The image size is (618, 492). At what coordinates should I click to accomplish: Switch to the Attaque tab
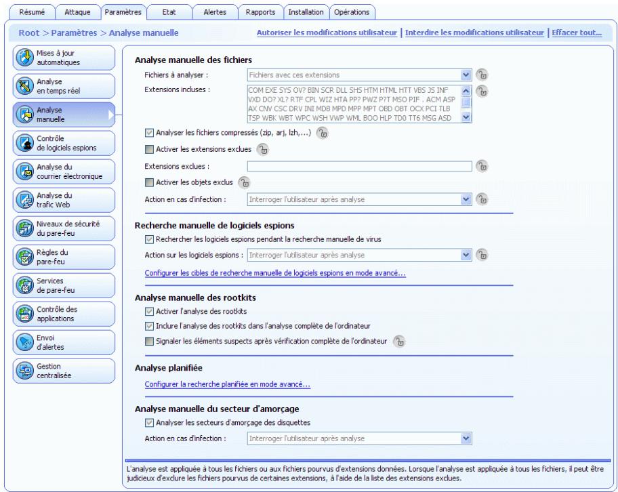click(78, 12)
